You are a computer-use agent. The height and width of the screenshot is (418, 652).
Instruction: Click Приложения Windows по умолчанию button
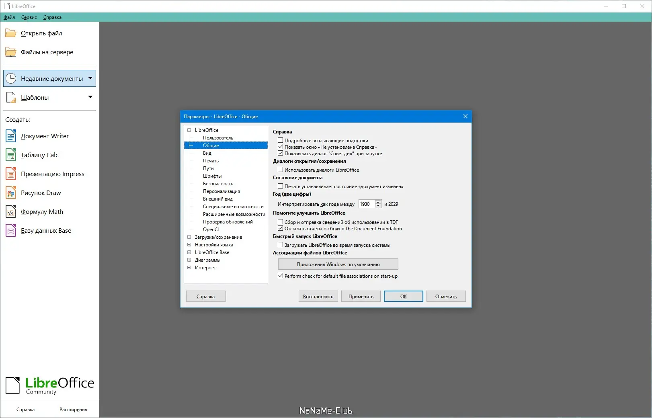[x=338, y=264]
